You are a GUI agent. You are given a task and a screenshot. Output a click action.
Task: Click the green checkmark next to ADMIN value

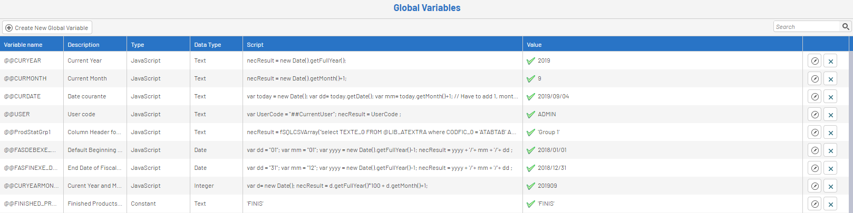[531, 115]
